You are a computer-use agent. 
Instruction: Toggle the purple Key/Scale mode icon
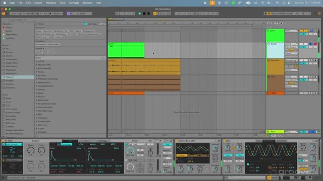click(x=69, y=14)
